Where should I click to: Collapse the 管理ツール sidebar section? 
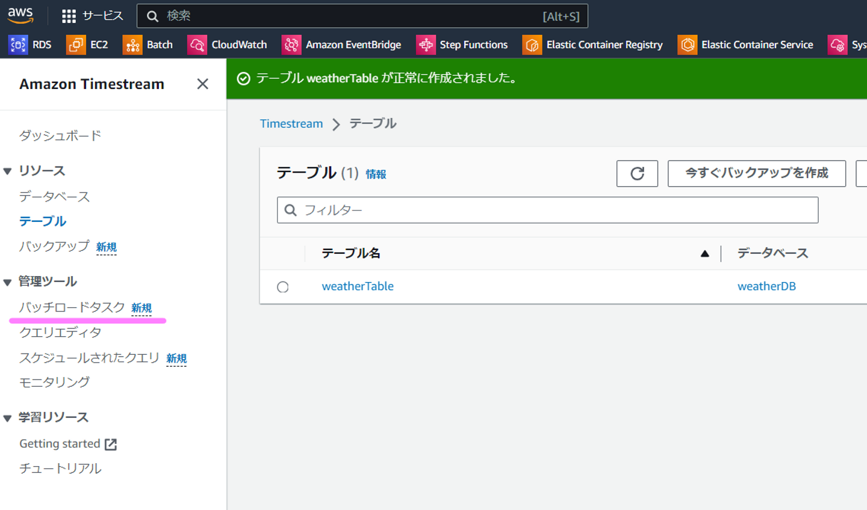(8, 282)
